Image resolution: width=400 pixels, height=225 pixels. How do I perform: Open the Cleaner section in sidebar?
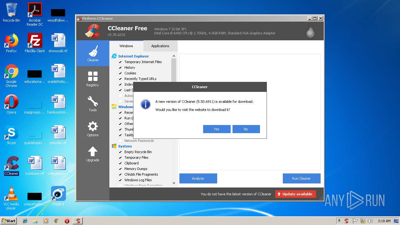(x=93, y=53)
